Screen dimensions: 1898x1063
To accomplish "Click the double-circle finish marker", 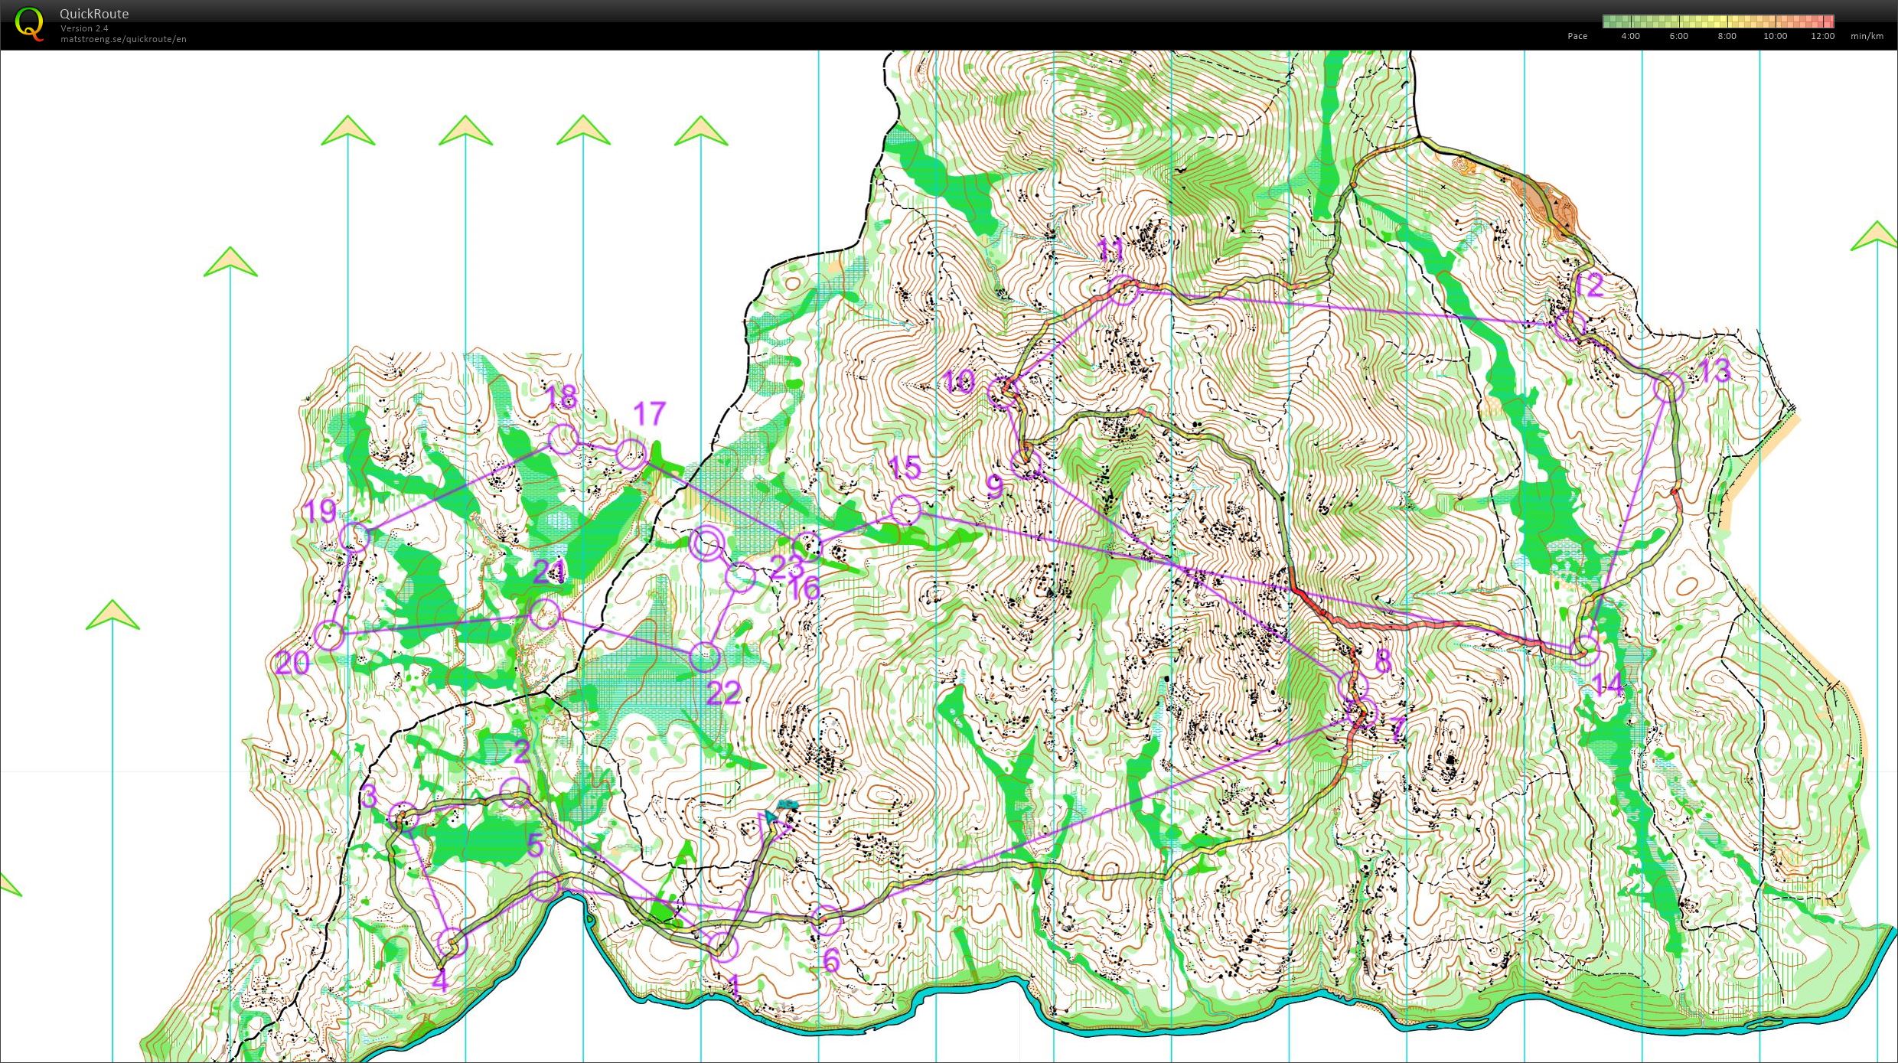I will [x=706, y=543].
